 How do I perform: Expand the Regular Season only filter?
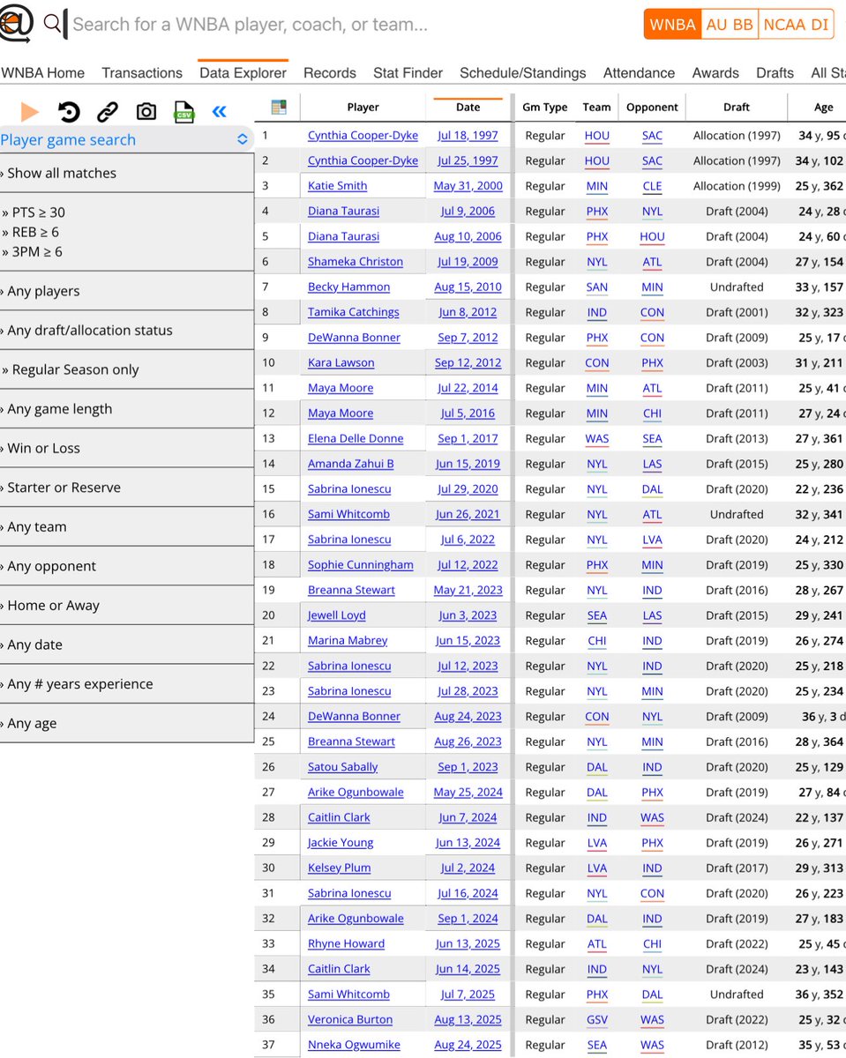click(127, 369)
